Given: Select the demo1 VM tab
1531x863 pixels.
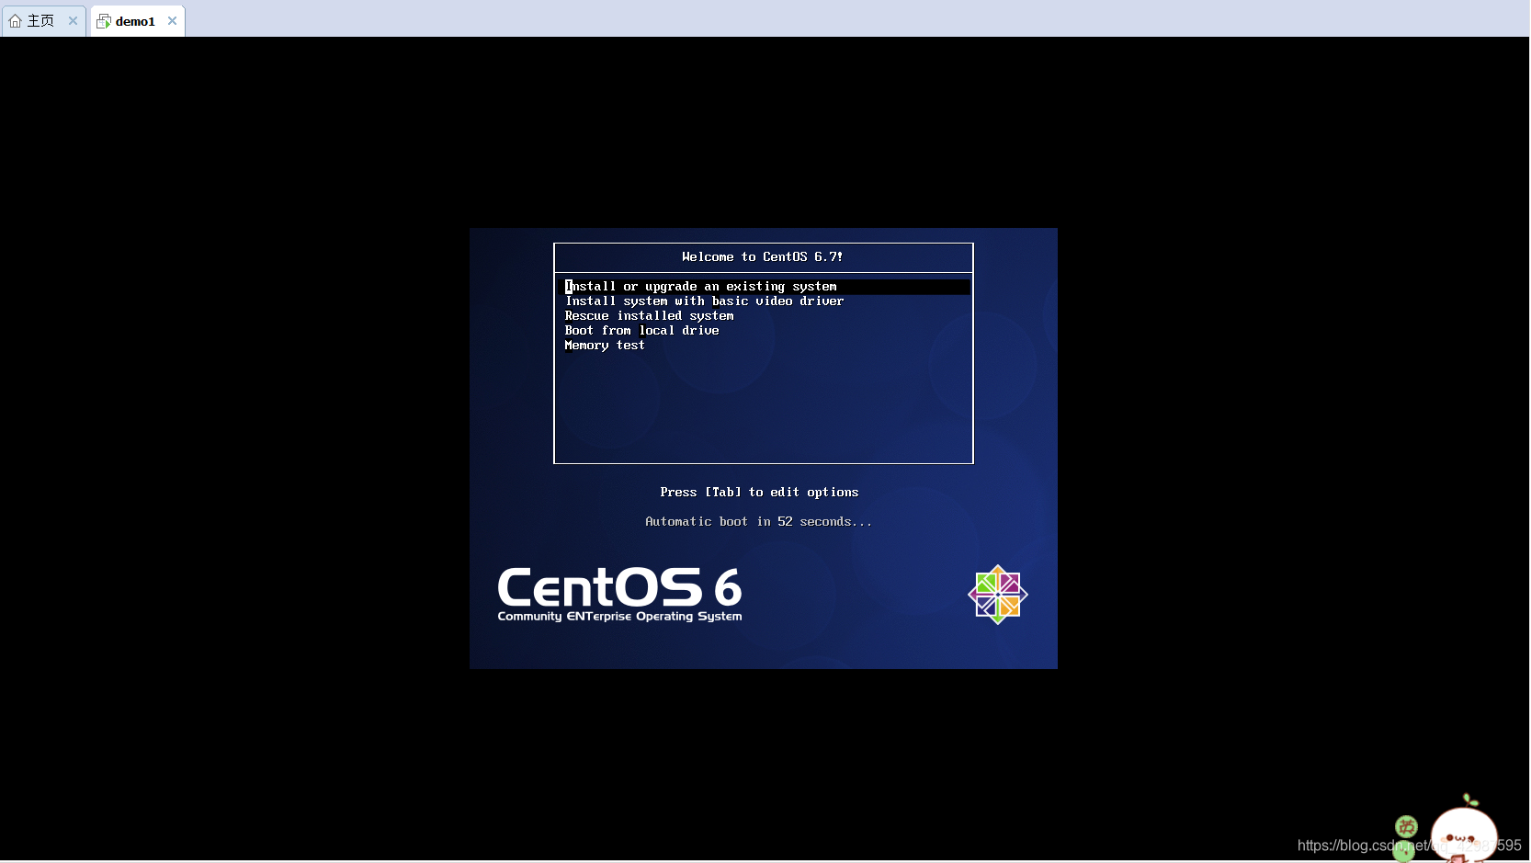Looking at the screenshot, I should [135, 21].
